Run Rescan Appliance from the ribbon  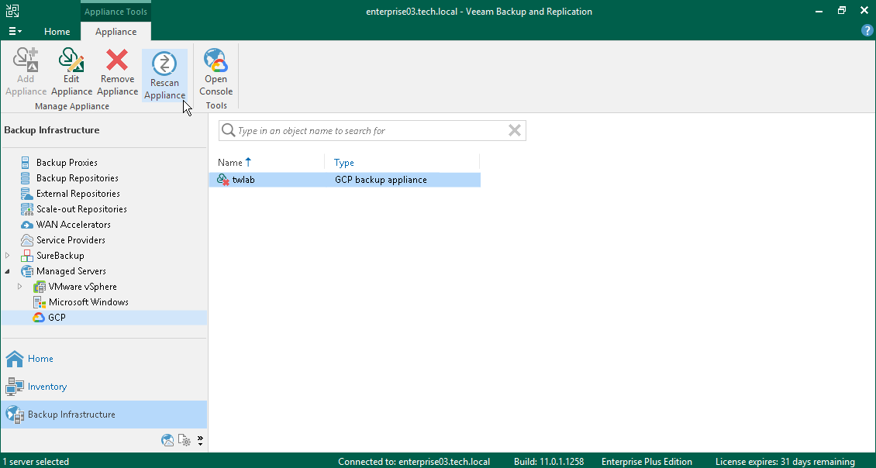[164, 76]
